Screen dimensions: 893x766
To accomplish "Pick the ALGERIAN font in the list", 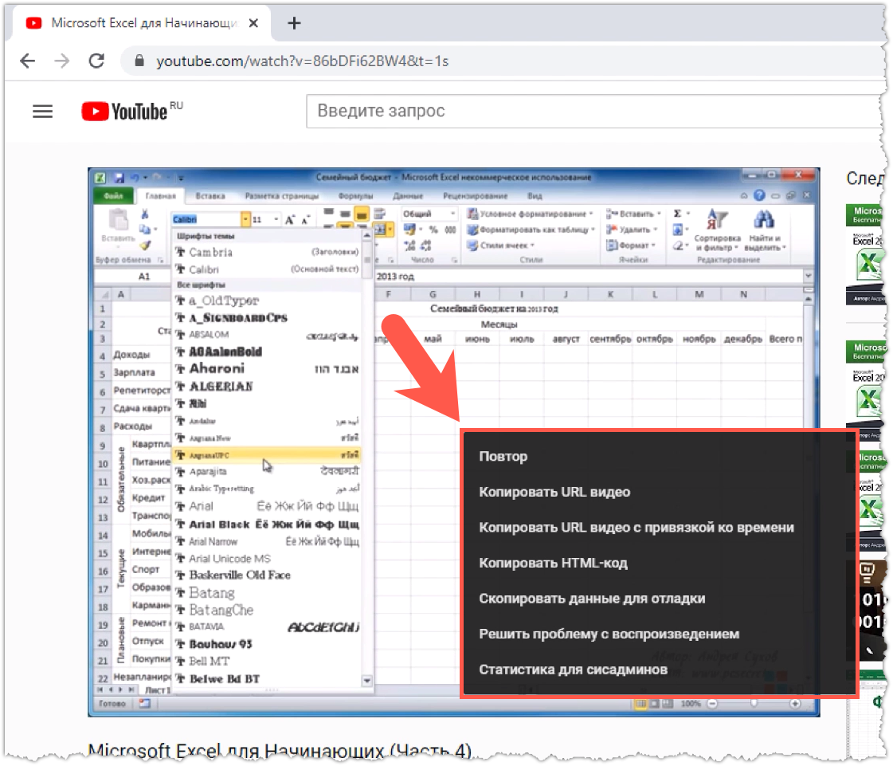I will click(268, 387).
